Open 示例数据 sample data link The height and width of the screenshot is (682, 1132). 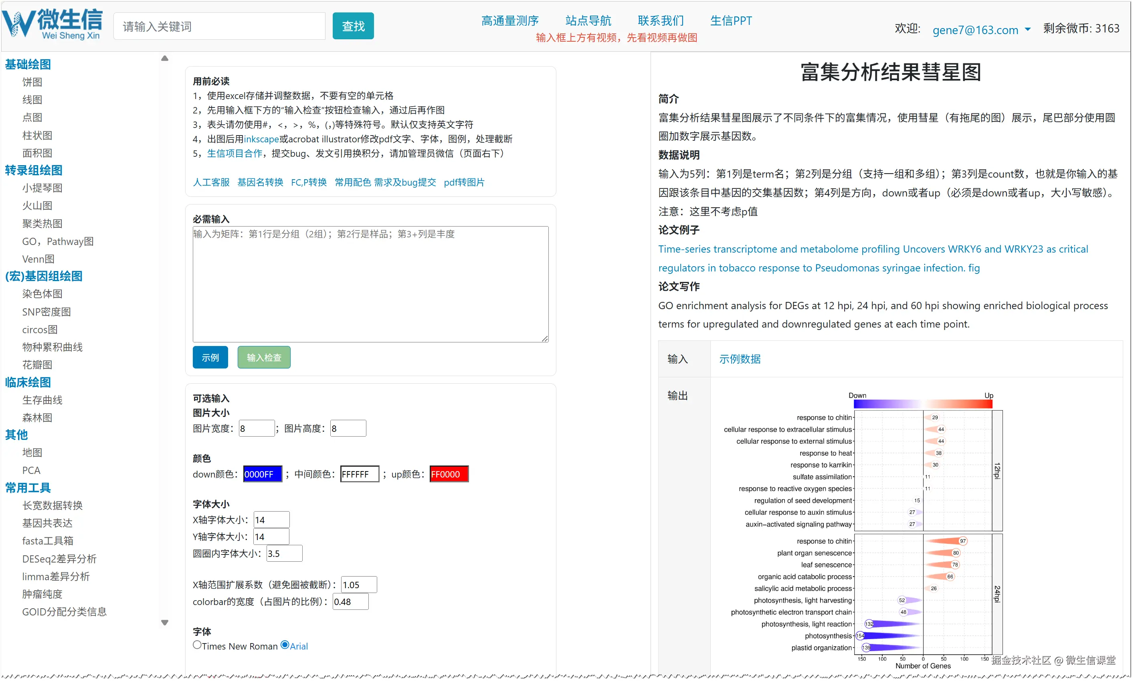(x=740, y=359)
